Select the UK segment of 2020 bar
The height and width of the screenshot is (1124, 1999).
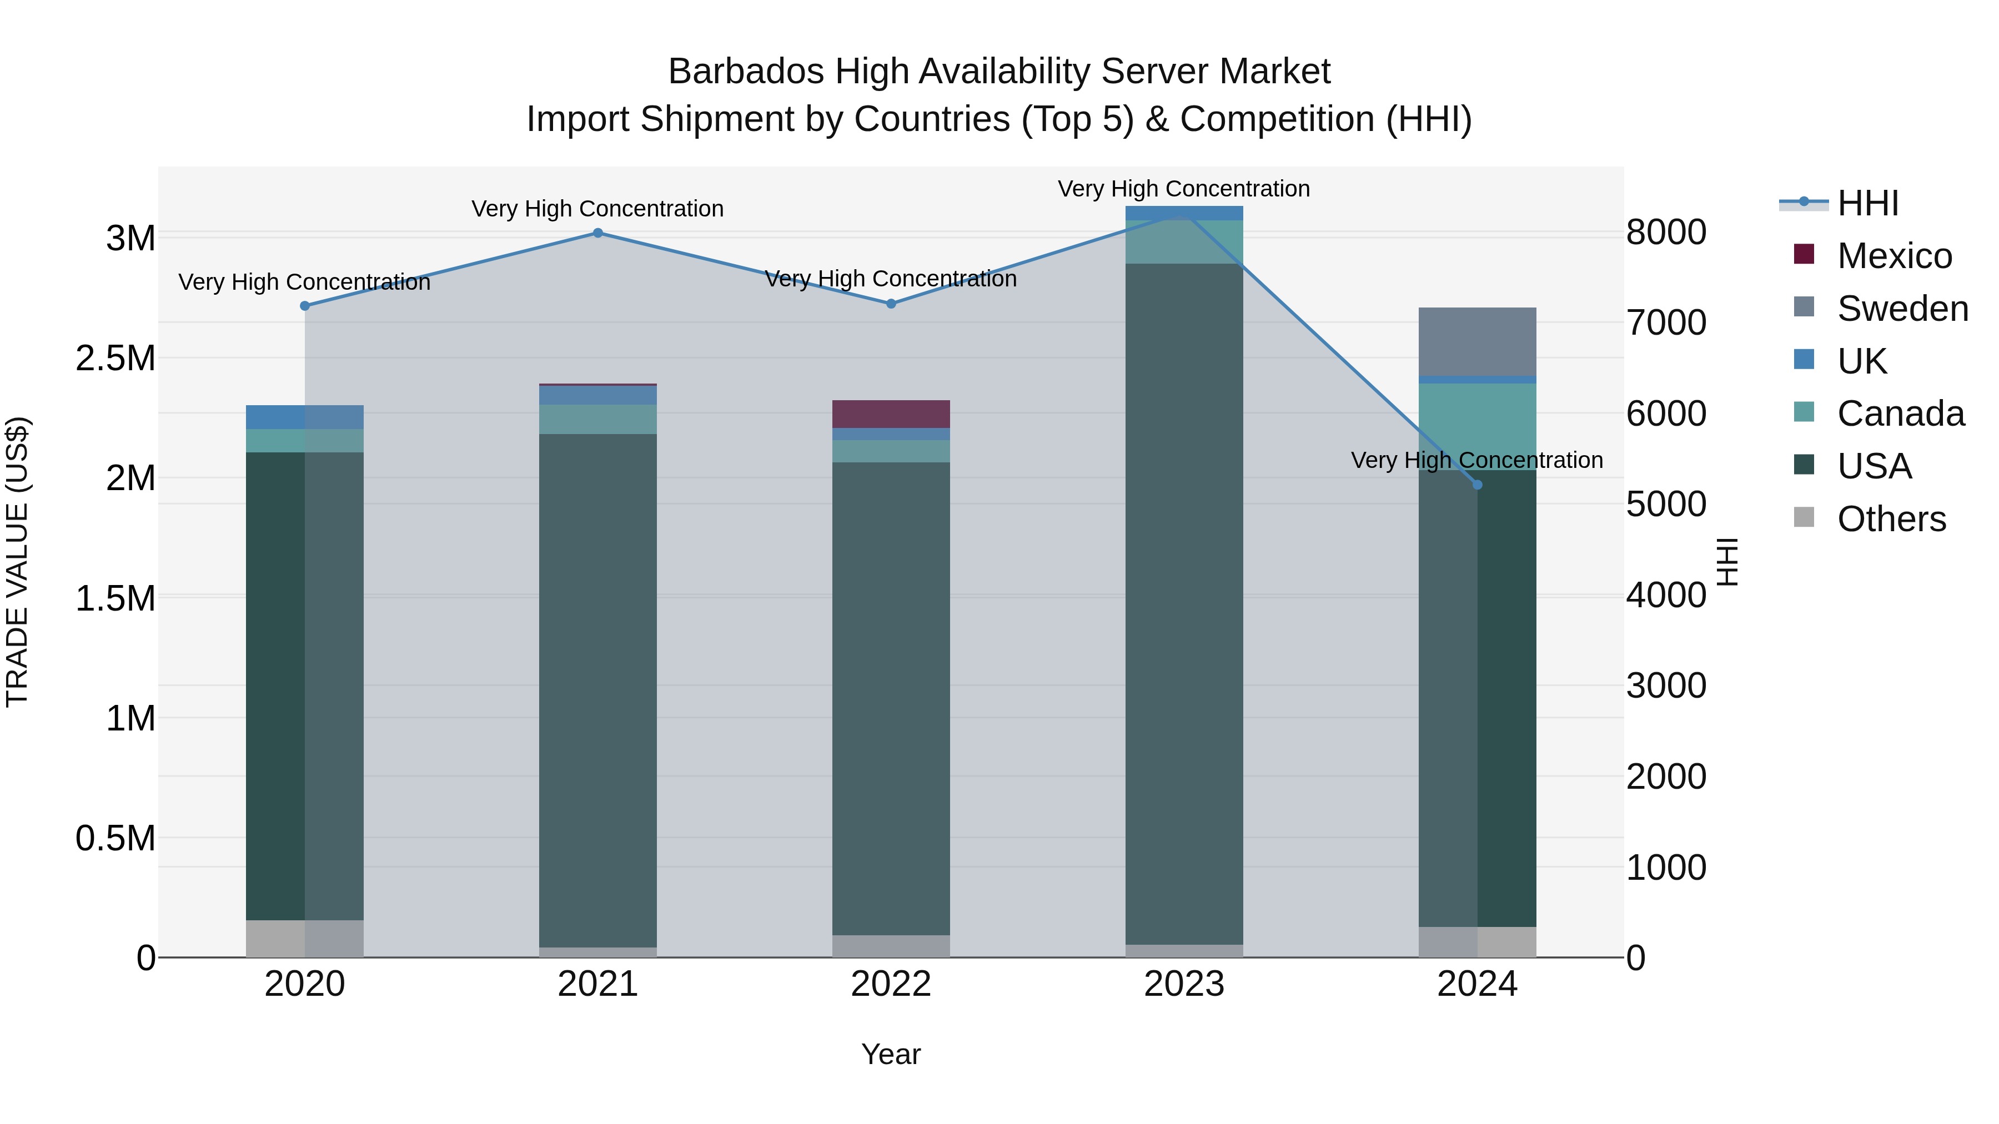(x=305, y=417)
